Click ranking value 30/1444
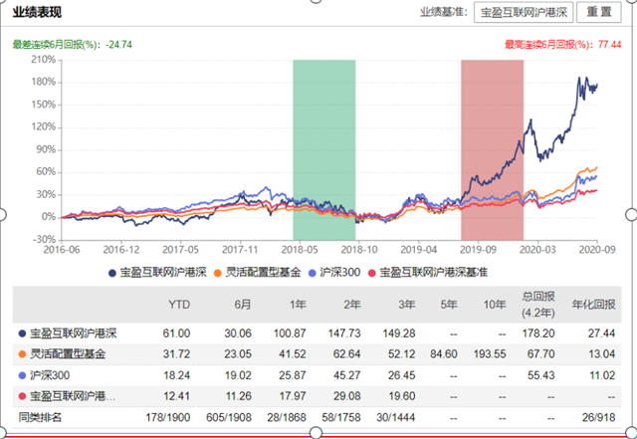This screenshot has width=637, height=439. (396, 417)
